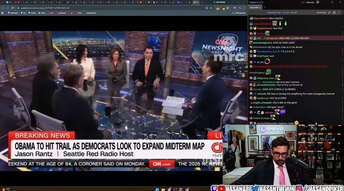Open the intros bookmark

pos(78,13)
